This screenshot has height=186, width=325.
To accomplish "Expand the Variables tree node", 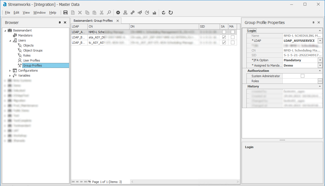I will point(10,76).
